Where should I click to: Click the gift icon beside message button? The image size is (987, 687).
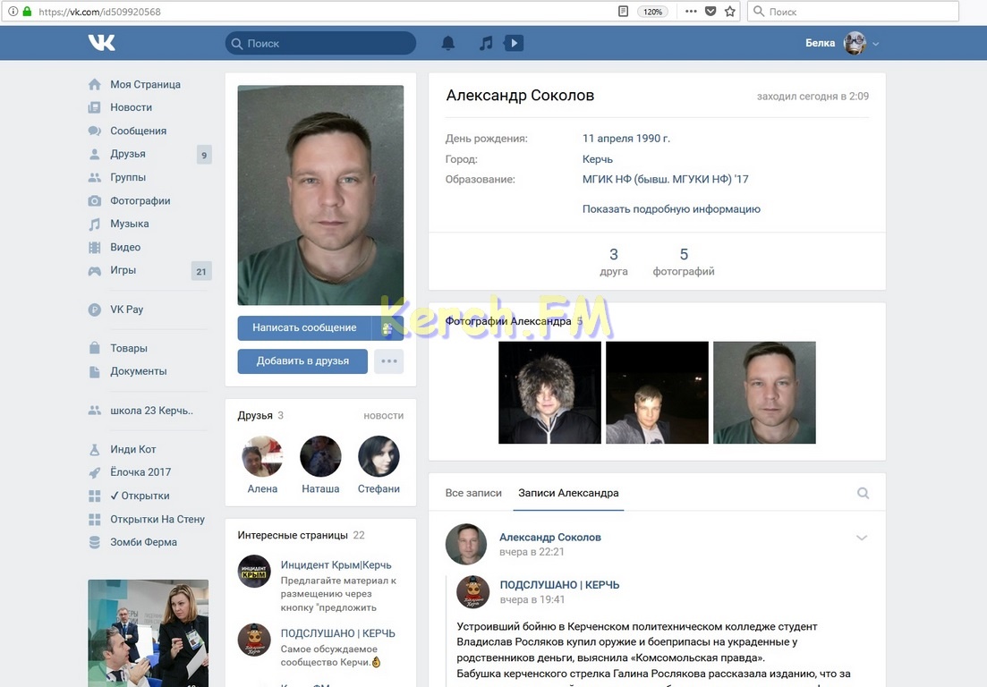coord(387,328)
